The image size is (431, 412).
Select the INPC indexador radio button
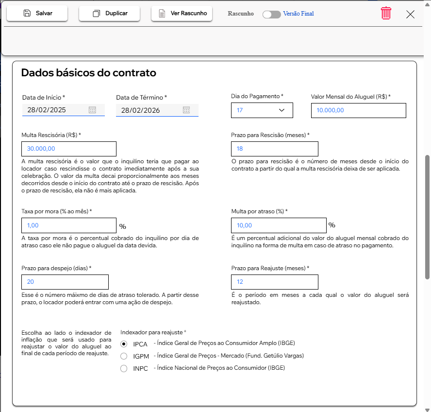124,368
